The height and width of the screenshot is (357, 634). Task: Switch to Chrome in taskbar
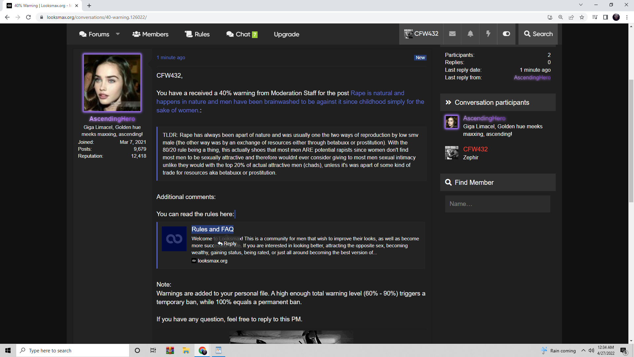202,350
